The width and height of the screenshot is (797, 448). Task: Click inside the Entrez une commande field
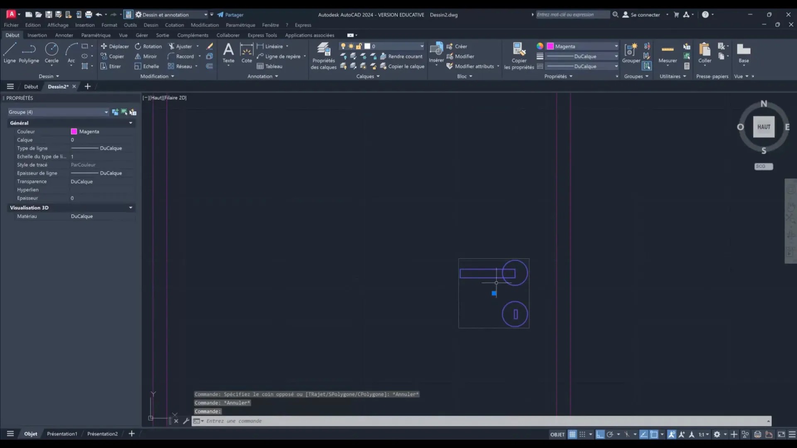(x=291, y=421)
